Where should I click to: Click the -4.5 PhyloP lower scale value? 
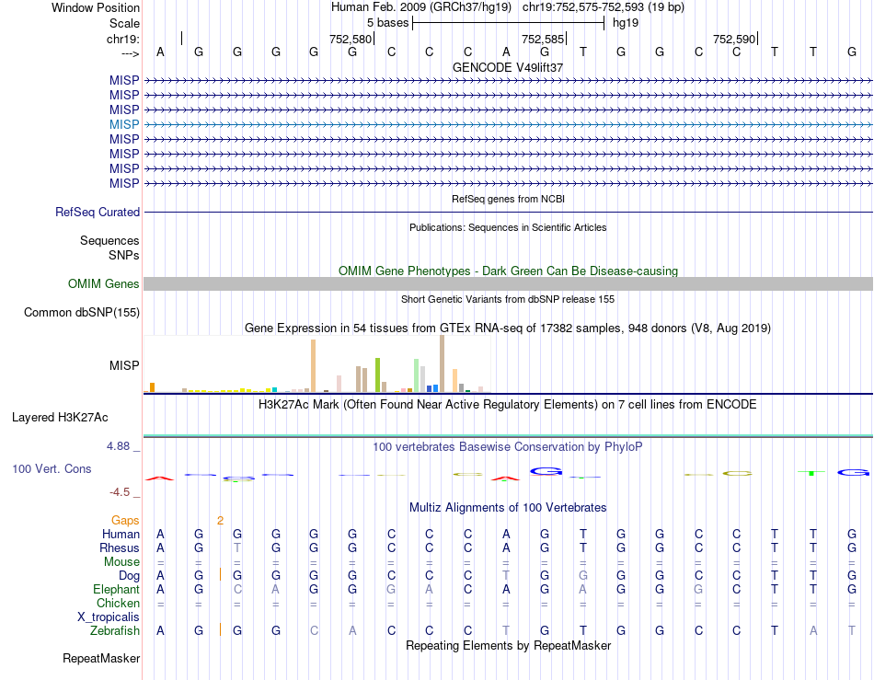coord(120,492)
